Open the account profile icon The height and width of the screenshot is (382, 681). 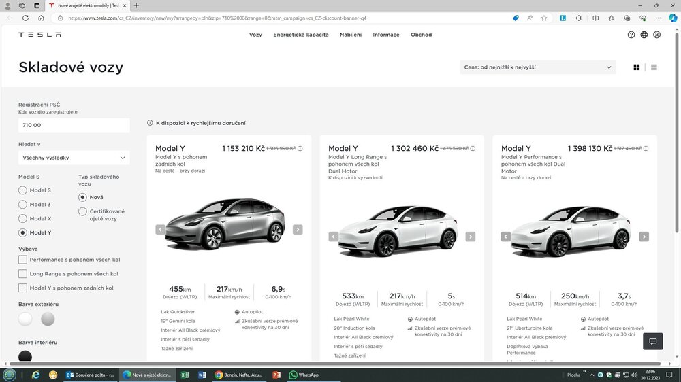tap(656, 35)
